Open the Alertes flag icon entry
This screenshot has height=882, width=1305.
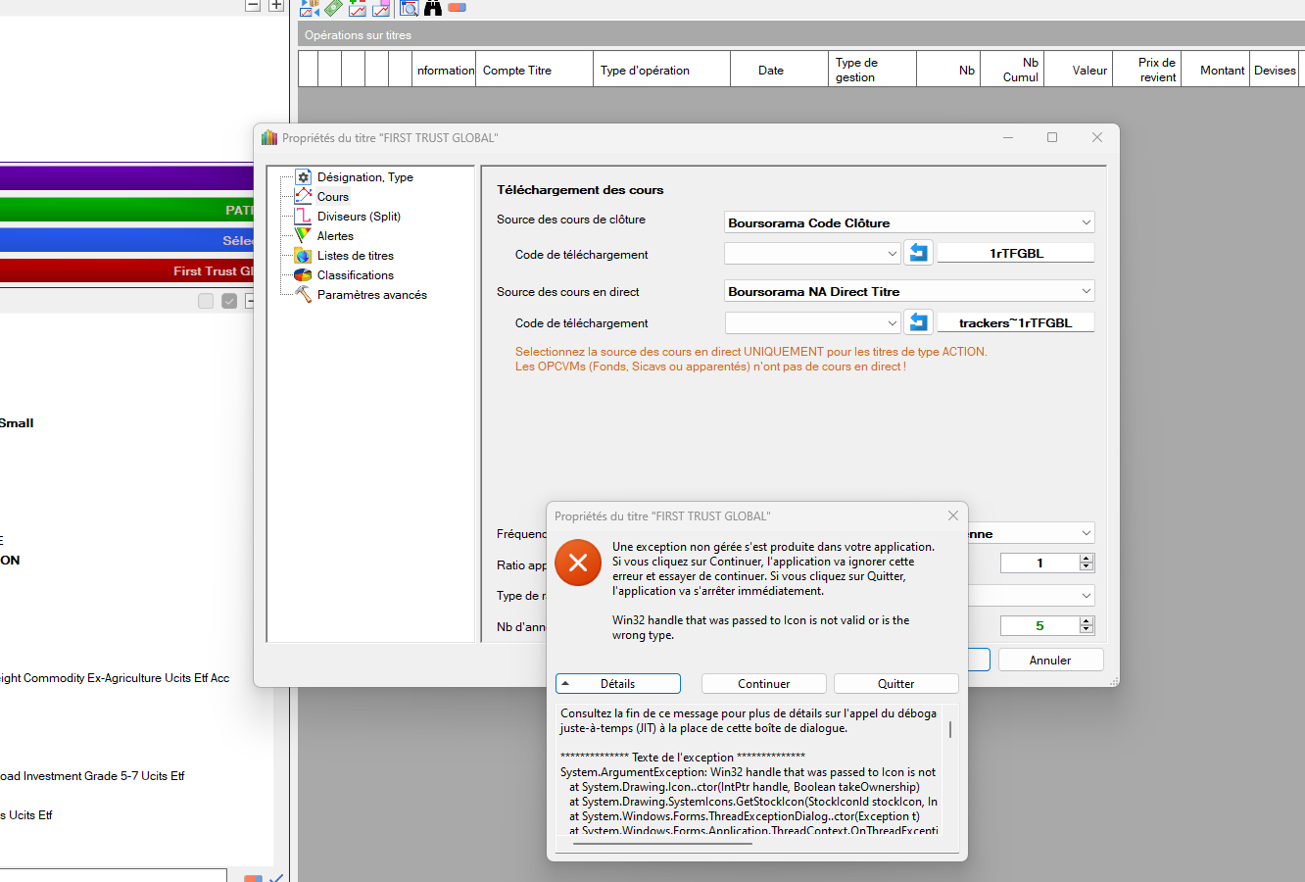pos(304,236)
